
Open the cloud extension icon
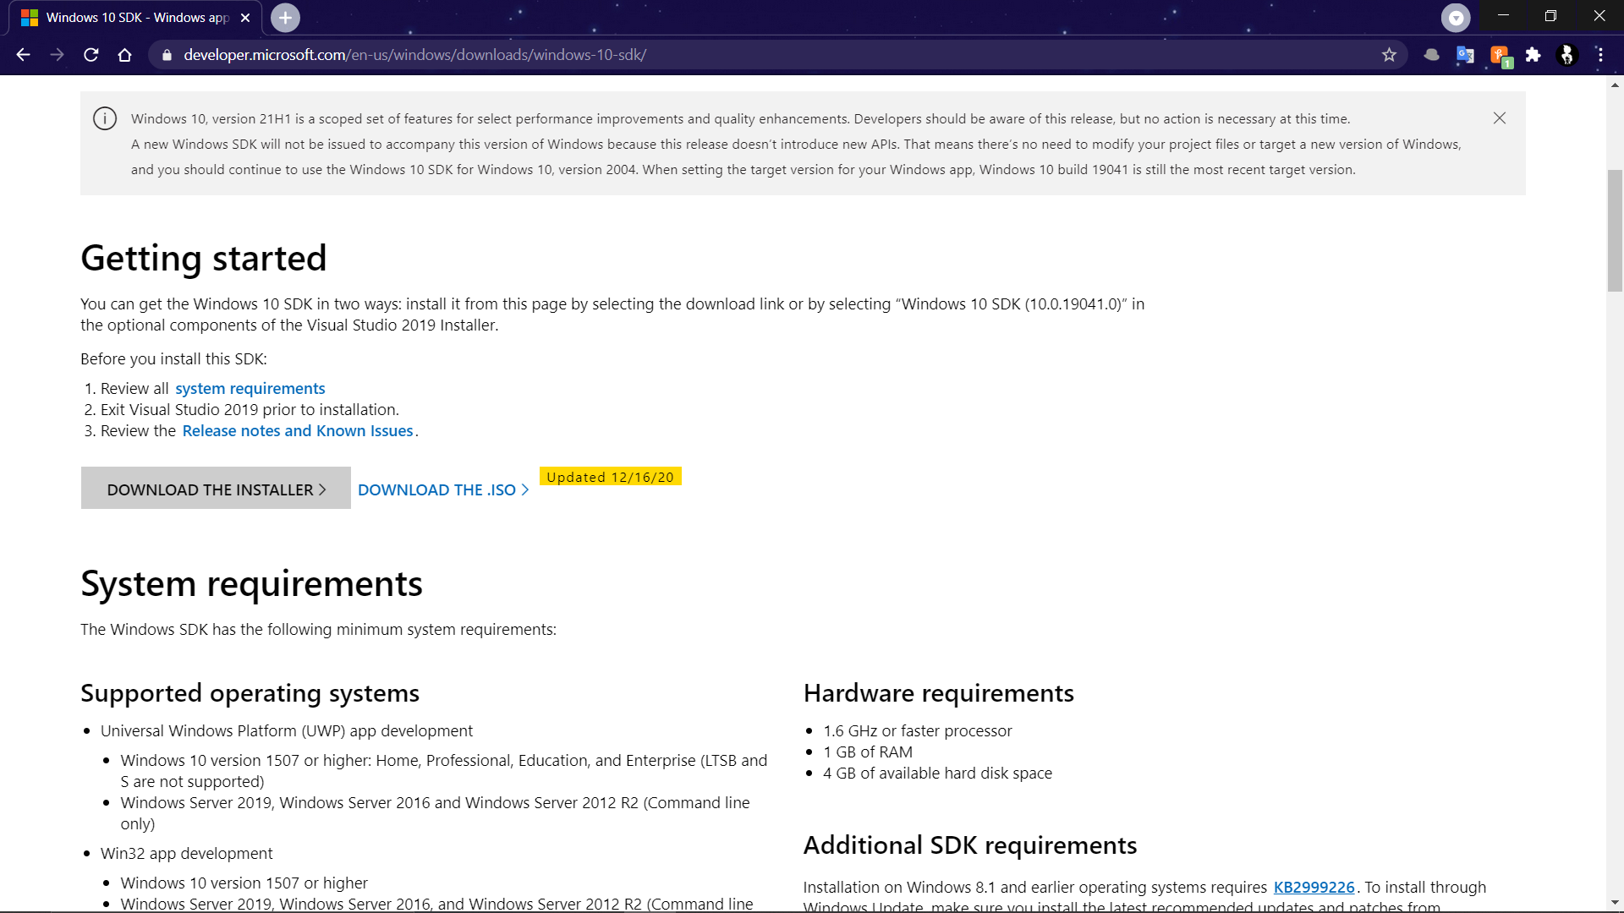coord(1431,55)
